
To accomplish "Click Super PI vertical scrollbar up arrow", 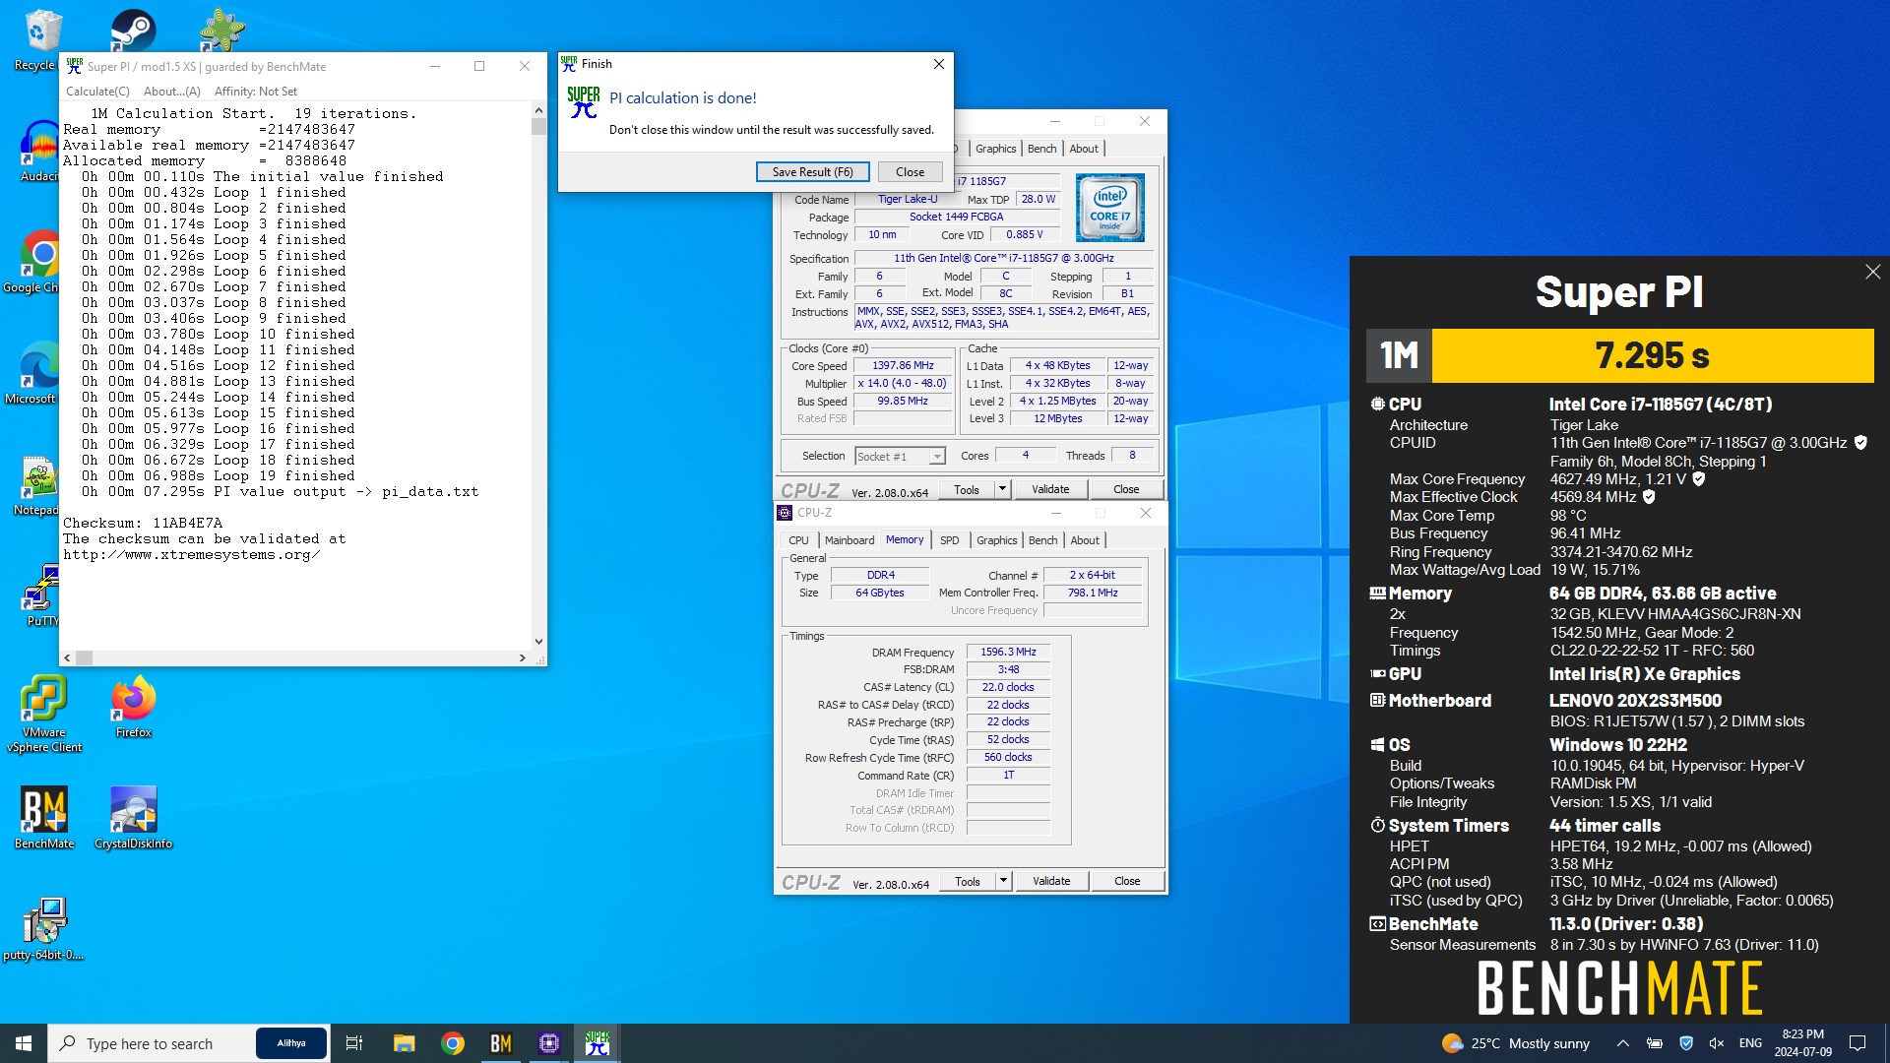I will tap(538, 110).
